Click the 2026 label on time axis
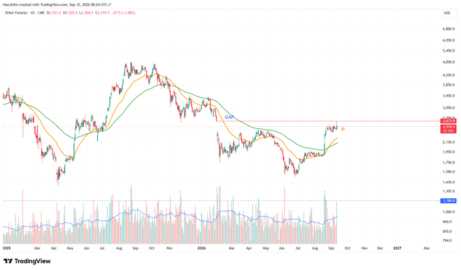The image size is (461, 270). click(202, 248)
